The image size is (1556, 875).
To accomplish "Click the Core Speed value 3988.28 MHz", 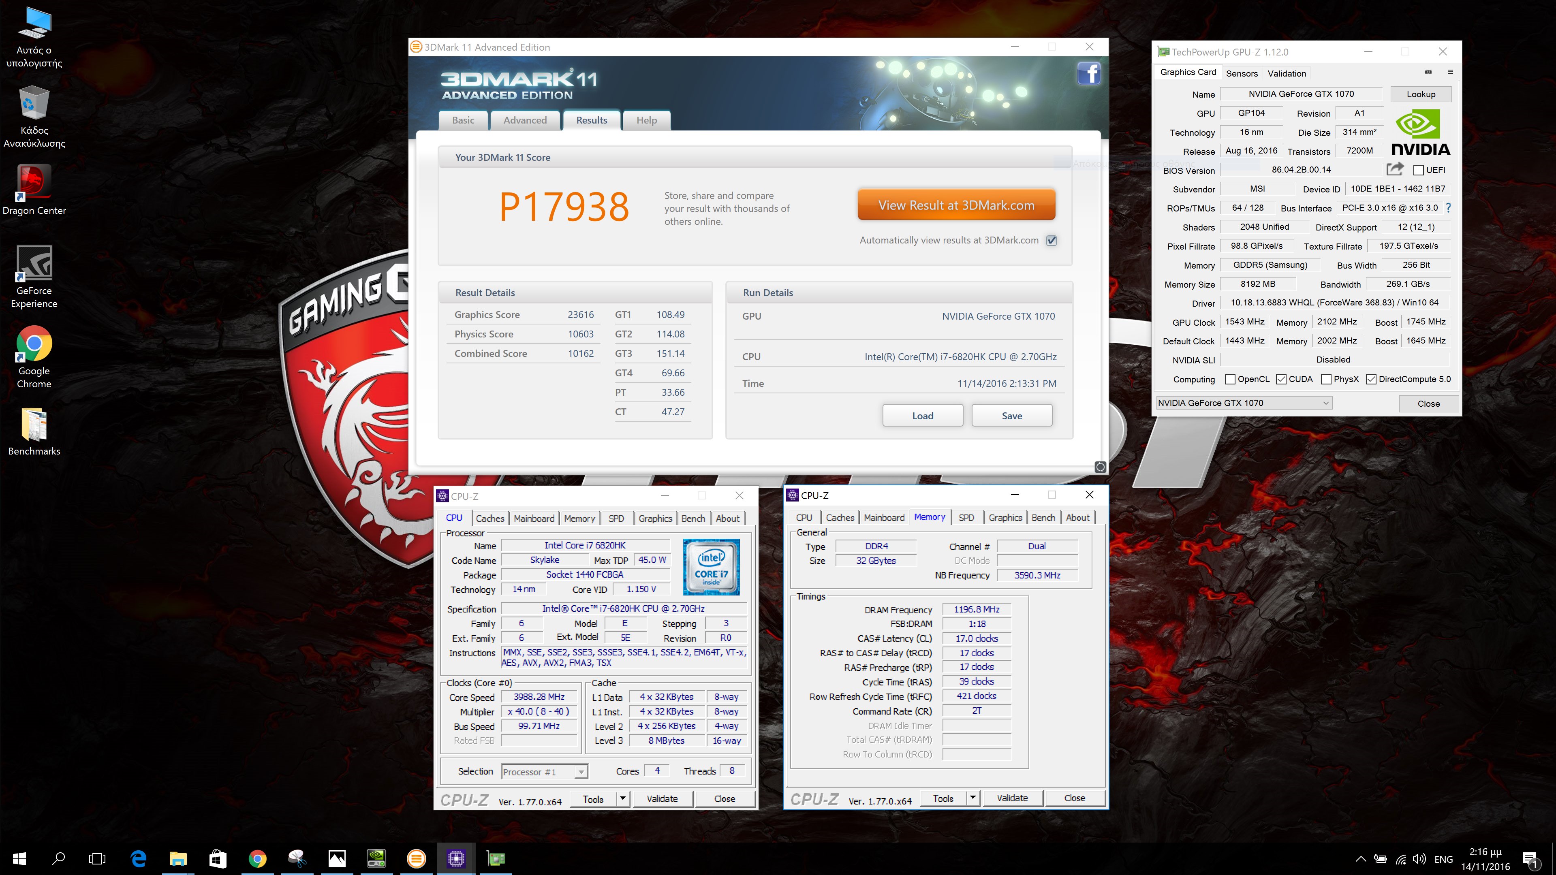I will (539, 697).
